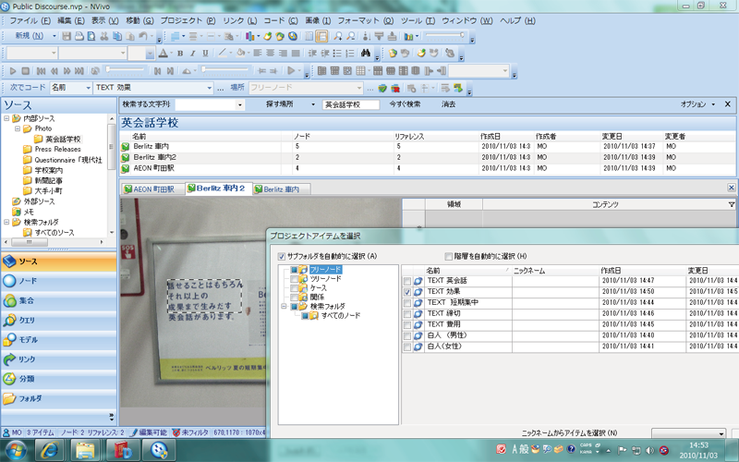The image size is (739, 462).
Task: Click the font color A icon
Action: tap(164, 54)
